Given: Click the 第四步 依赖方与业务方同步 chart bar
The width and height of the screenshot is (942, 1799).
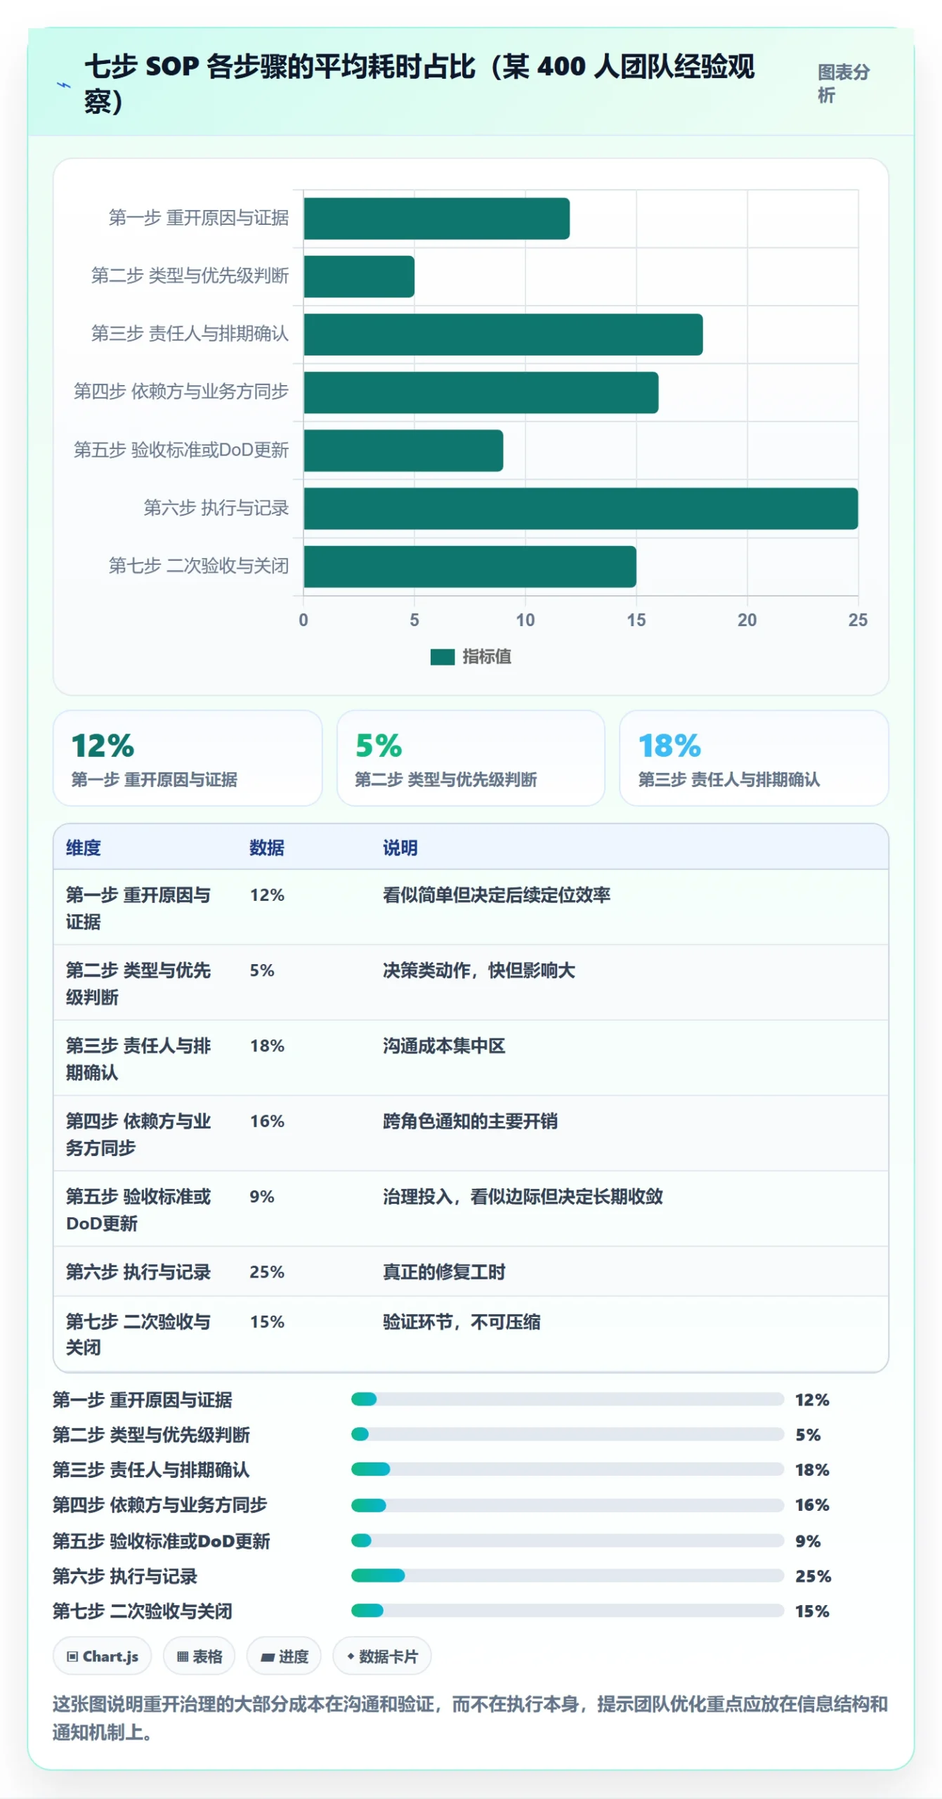Looking at the screenshot, I should (x=480, y=392).
